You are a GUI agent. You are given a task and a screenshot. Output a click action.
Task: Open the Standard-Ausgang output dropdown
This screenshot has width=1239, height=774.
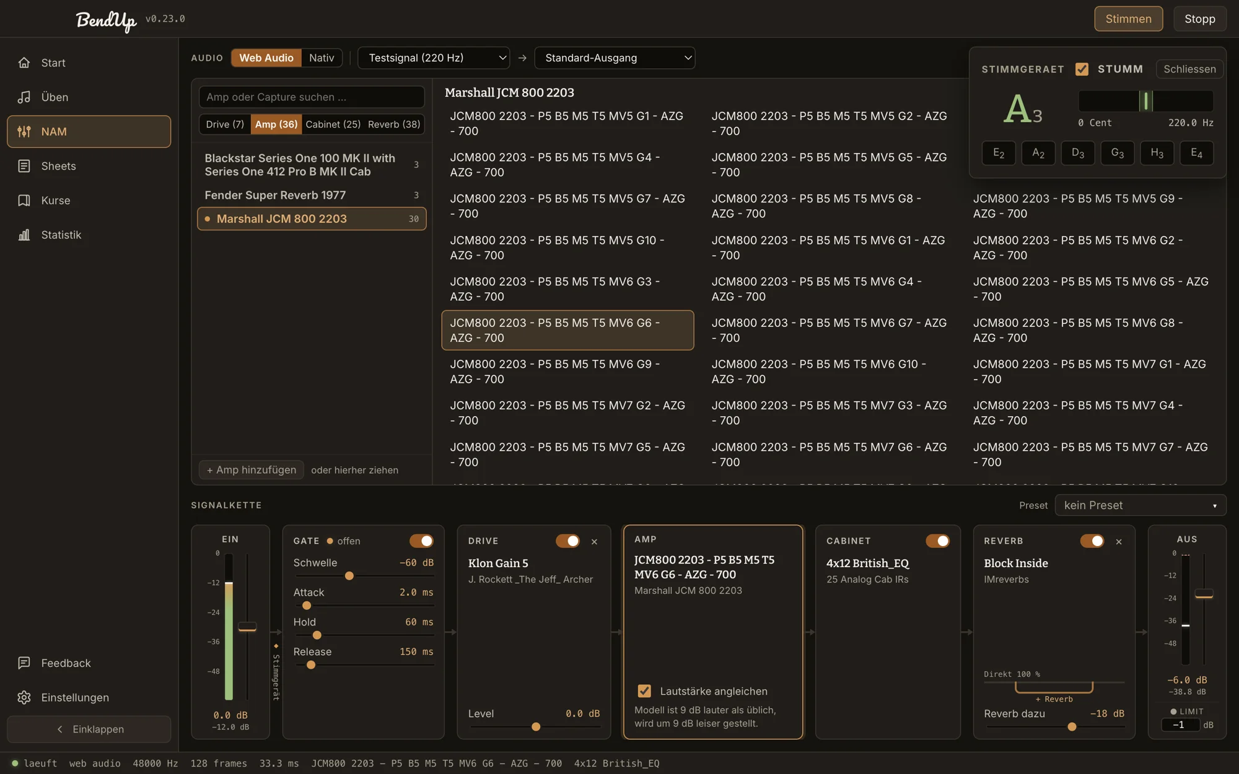[615, 58]
